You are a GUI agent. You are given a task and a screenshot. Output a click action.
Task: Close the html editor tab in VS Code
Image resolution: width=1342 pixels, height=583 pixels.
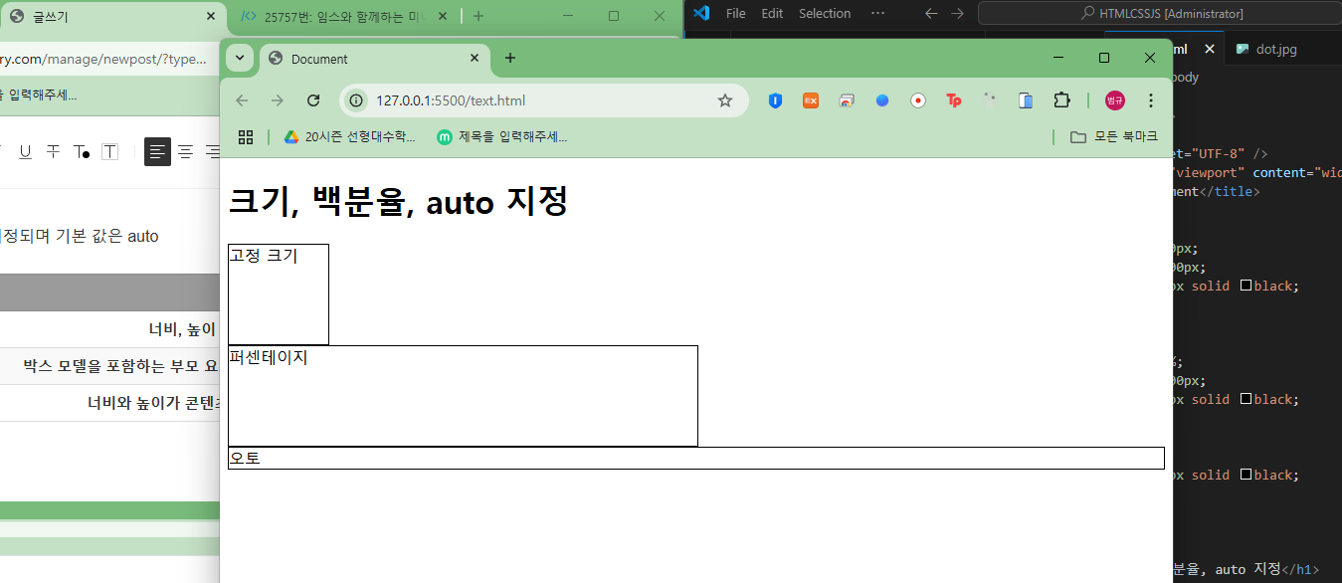coord(1210,49)
